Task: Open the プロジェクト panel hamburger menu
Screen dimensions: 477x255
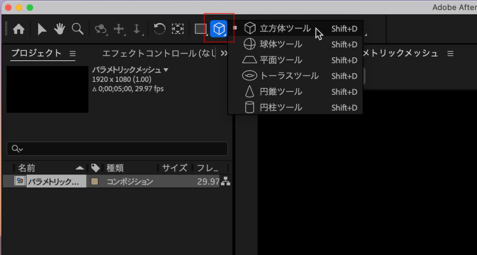Action: (73, 54)
